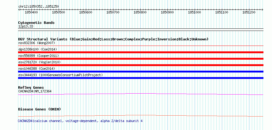The height and width of the screenshot is (130, 272).
Task: Click ruler tick label 1850500
Action: [59, 12]
